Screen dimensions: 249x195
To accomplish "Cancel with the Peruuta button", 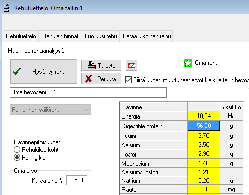I will point(101,79).
